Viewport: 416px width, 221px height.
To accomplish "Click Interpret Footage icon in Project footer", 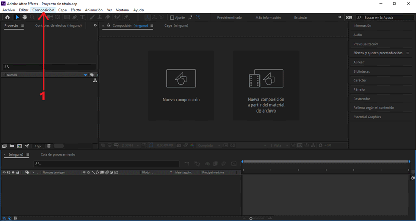I will click(x=4, y=146).
